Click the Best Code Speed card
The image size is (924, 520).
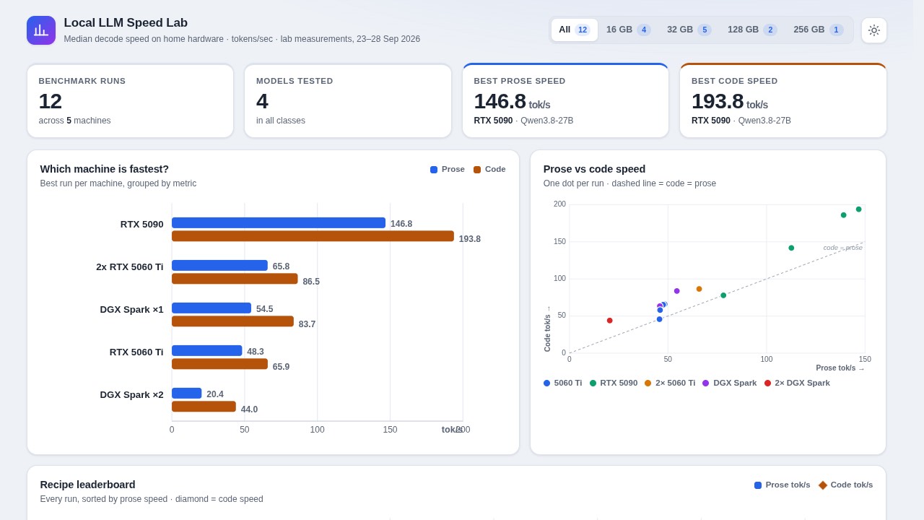coord(783,100)
